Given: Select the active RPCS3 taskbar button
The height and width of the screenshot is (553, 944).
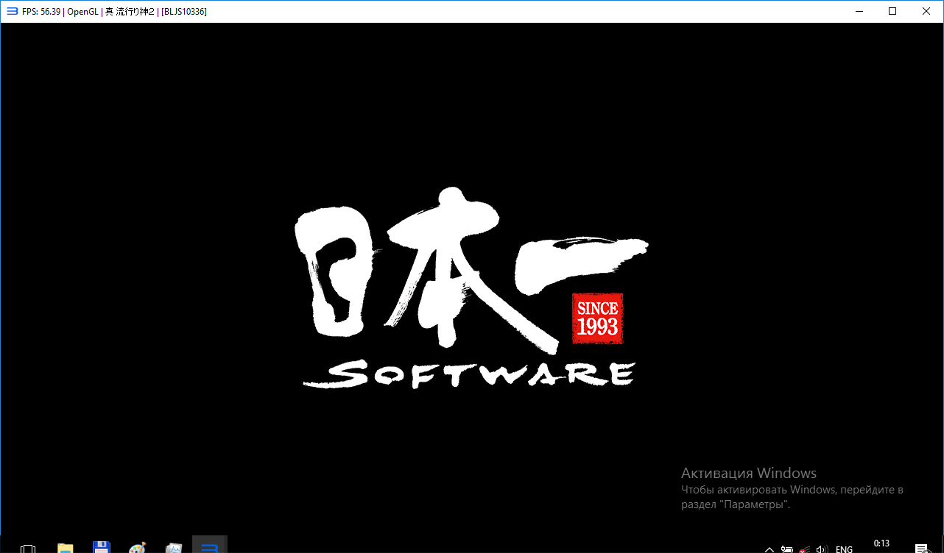Looking at the screenshot, I should tap(210, 546).
